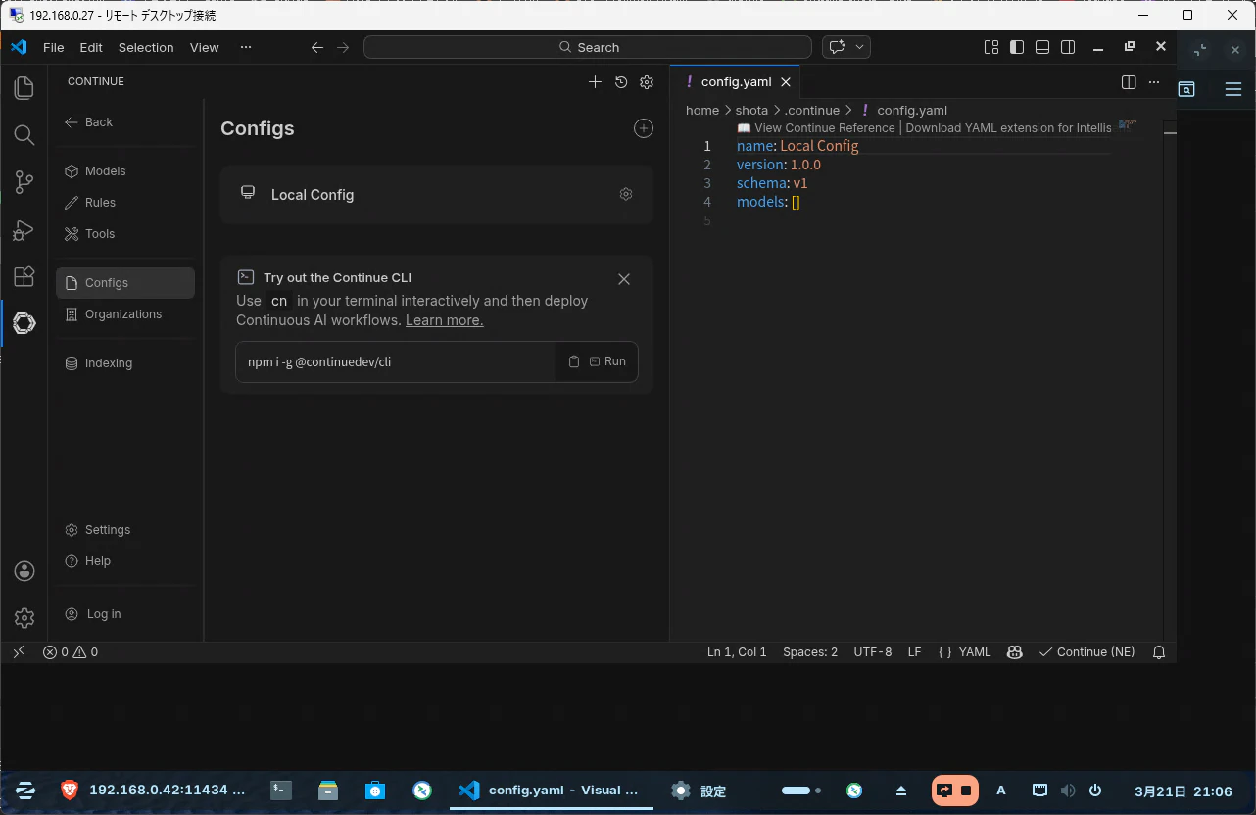Show more menu items via ellipsis
1256x815 pixels.
(x=246, y=47)
